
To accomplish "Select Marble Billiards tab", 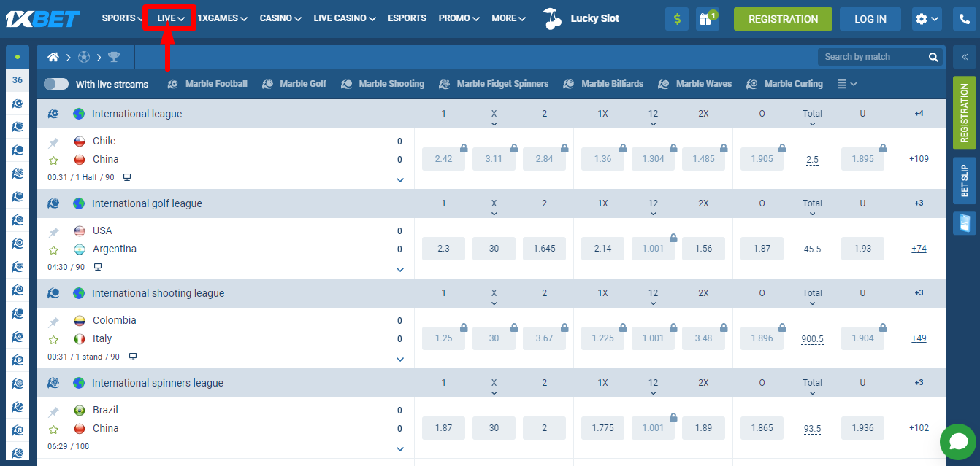I will click(603, 84).
